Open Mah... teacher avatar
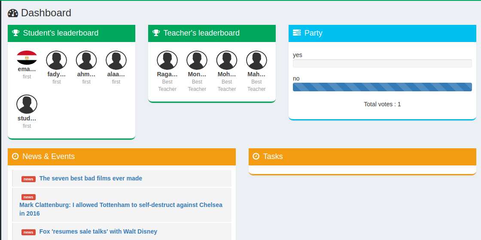The height and width of the screenshot is (240, 481). tap(256, 60)
